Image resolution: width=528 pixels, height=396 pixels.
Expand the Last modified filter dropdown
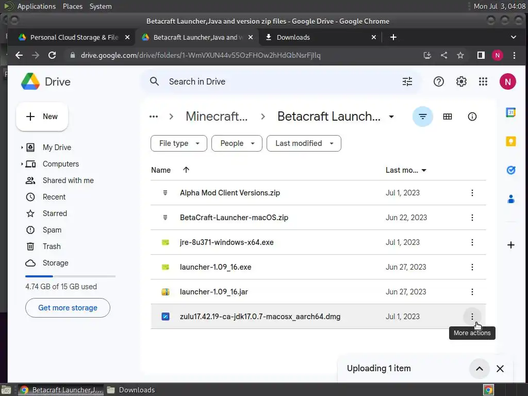pyautogui.click(x=304, y=143)
